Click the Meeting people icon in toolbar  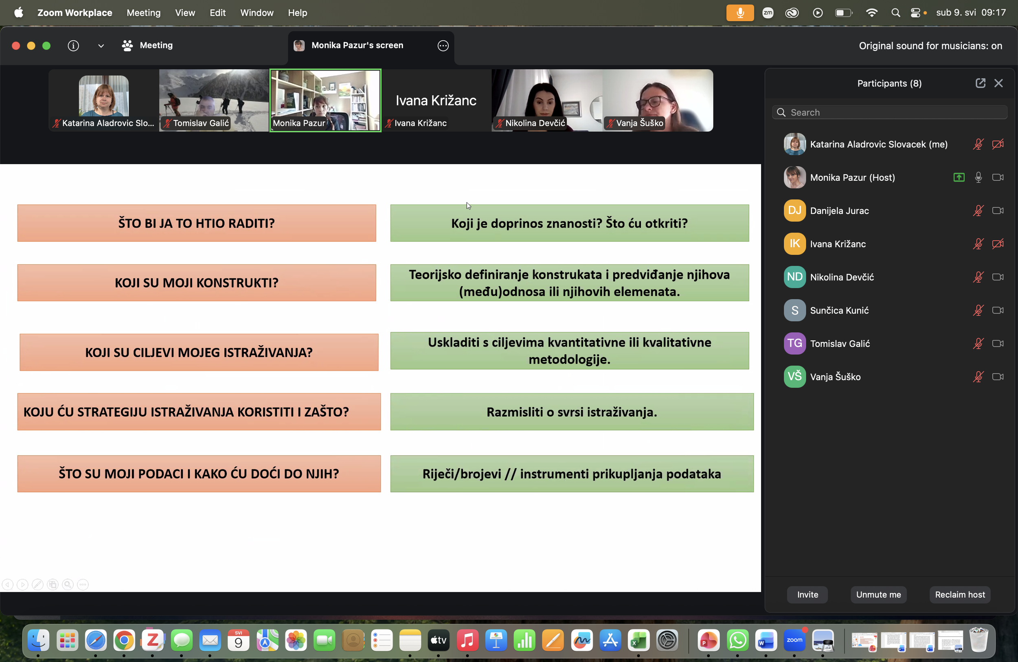127,45
